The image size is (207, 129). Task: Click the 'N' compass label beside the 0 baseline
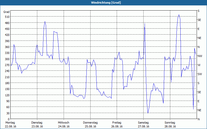(x=199, y=119)
